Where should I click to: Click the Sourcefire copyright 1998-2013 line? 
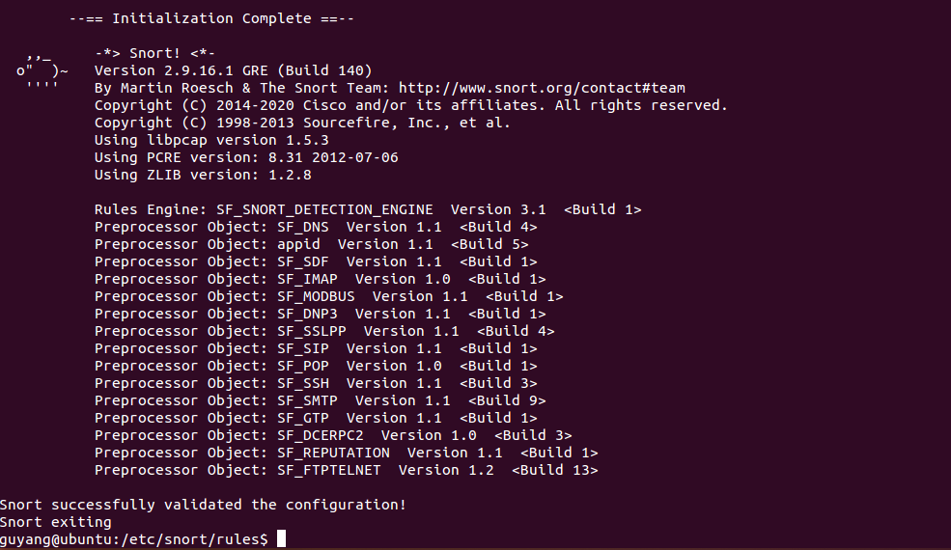point(302,123)
